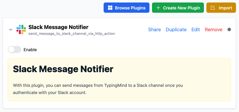Collapse the Slack Message Notifier chevron
239x112 pixels.
coord(11,30)
